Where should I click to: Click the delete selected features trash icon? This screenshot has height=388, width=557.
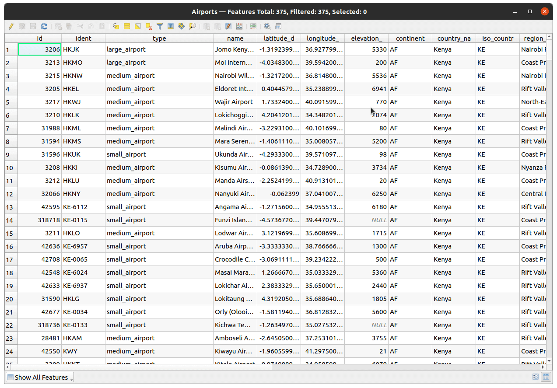69,27
